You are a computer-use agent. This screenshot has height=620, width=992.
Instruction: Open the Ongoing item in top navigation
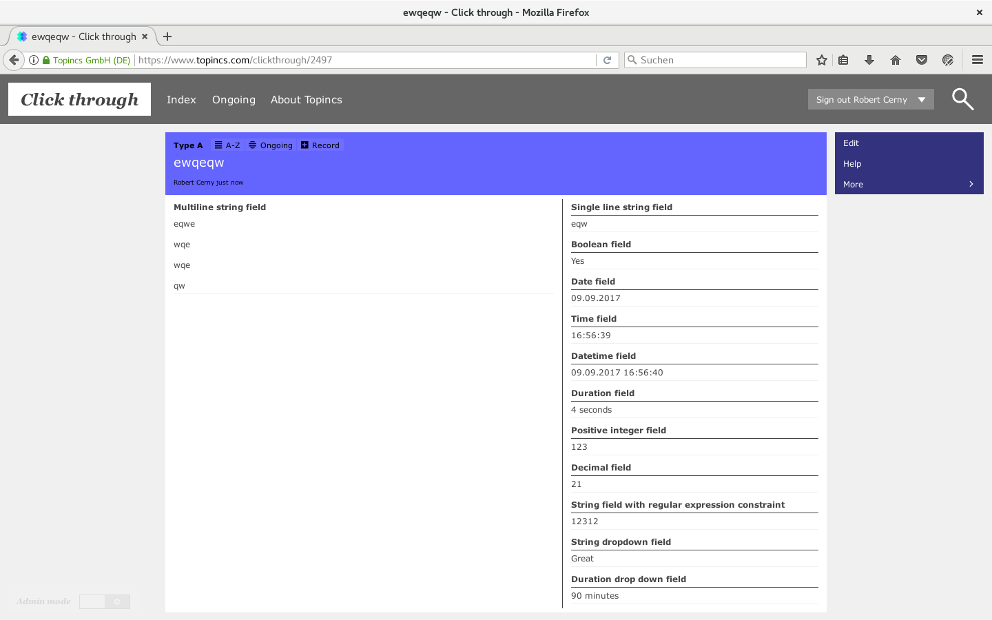(x=234, y=99)
